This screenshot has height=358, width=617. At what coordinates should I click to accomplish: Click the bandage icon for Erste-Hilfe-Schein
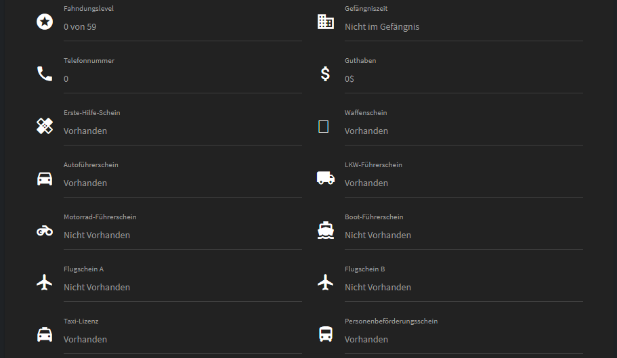pyautogui.click(x=45, y=126)
